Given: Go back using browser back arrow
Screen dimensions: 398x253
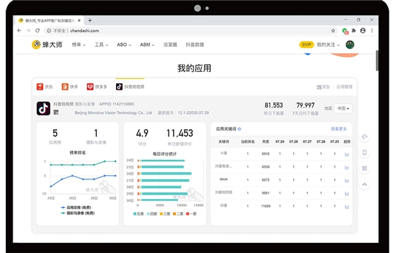Looking at the screenshot, I should 19,31.
